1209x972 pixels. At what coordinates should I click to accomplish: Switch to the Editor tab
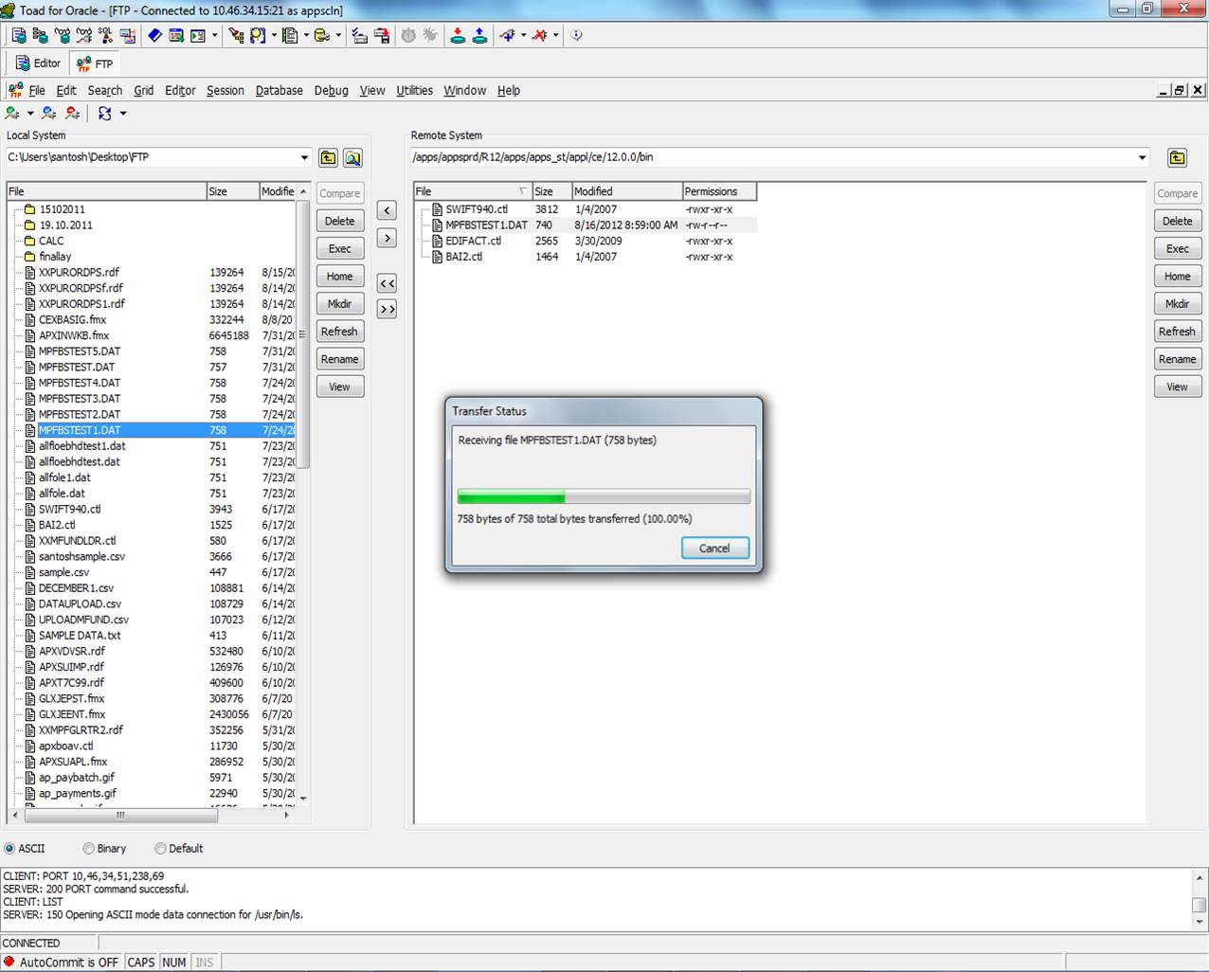(37, 63)
